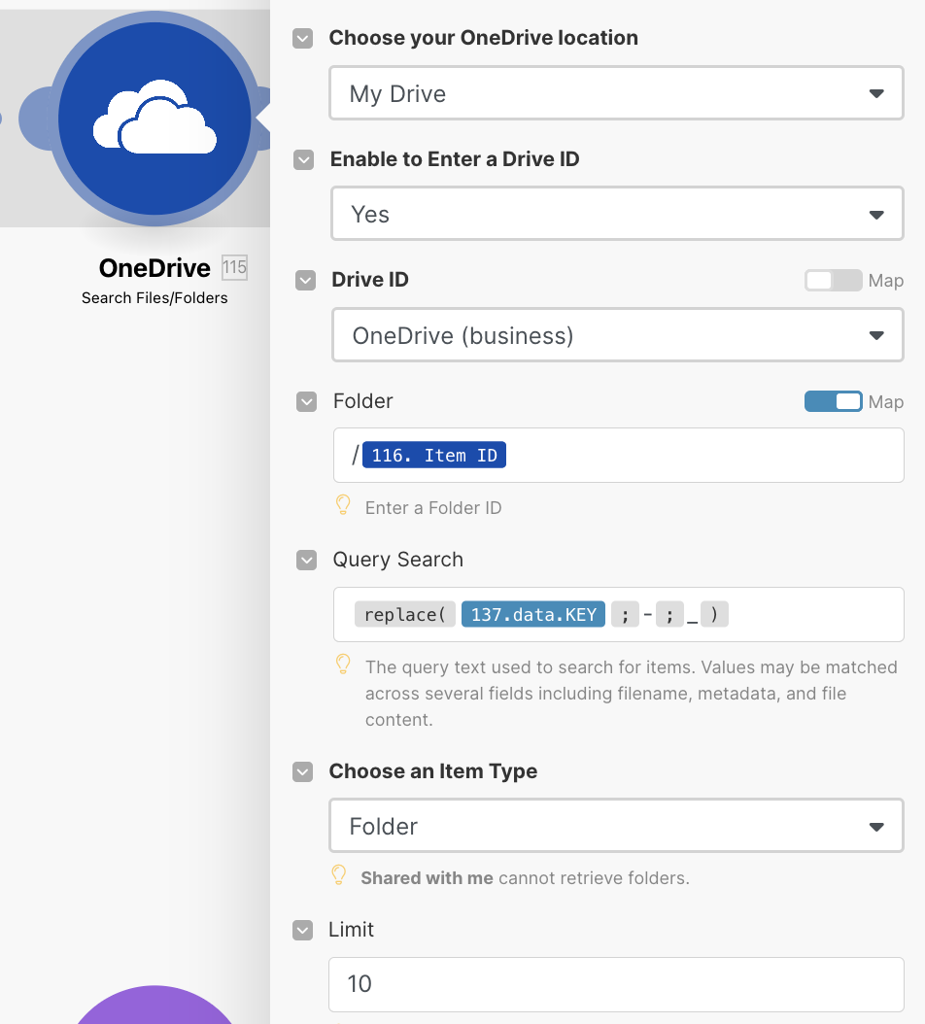Collapse the Choose an Item Type chevron
Image resolution: width=925 pixels, height=1024 pixels.
coord(302,772)
